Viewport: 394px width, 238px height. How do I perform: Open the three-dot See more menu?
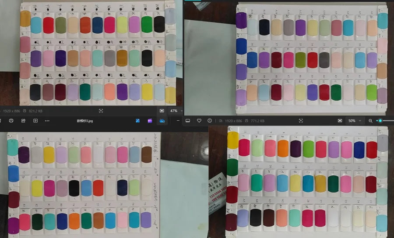47,121
